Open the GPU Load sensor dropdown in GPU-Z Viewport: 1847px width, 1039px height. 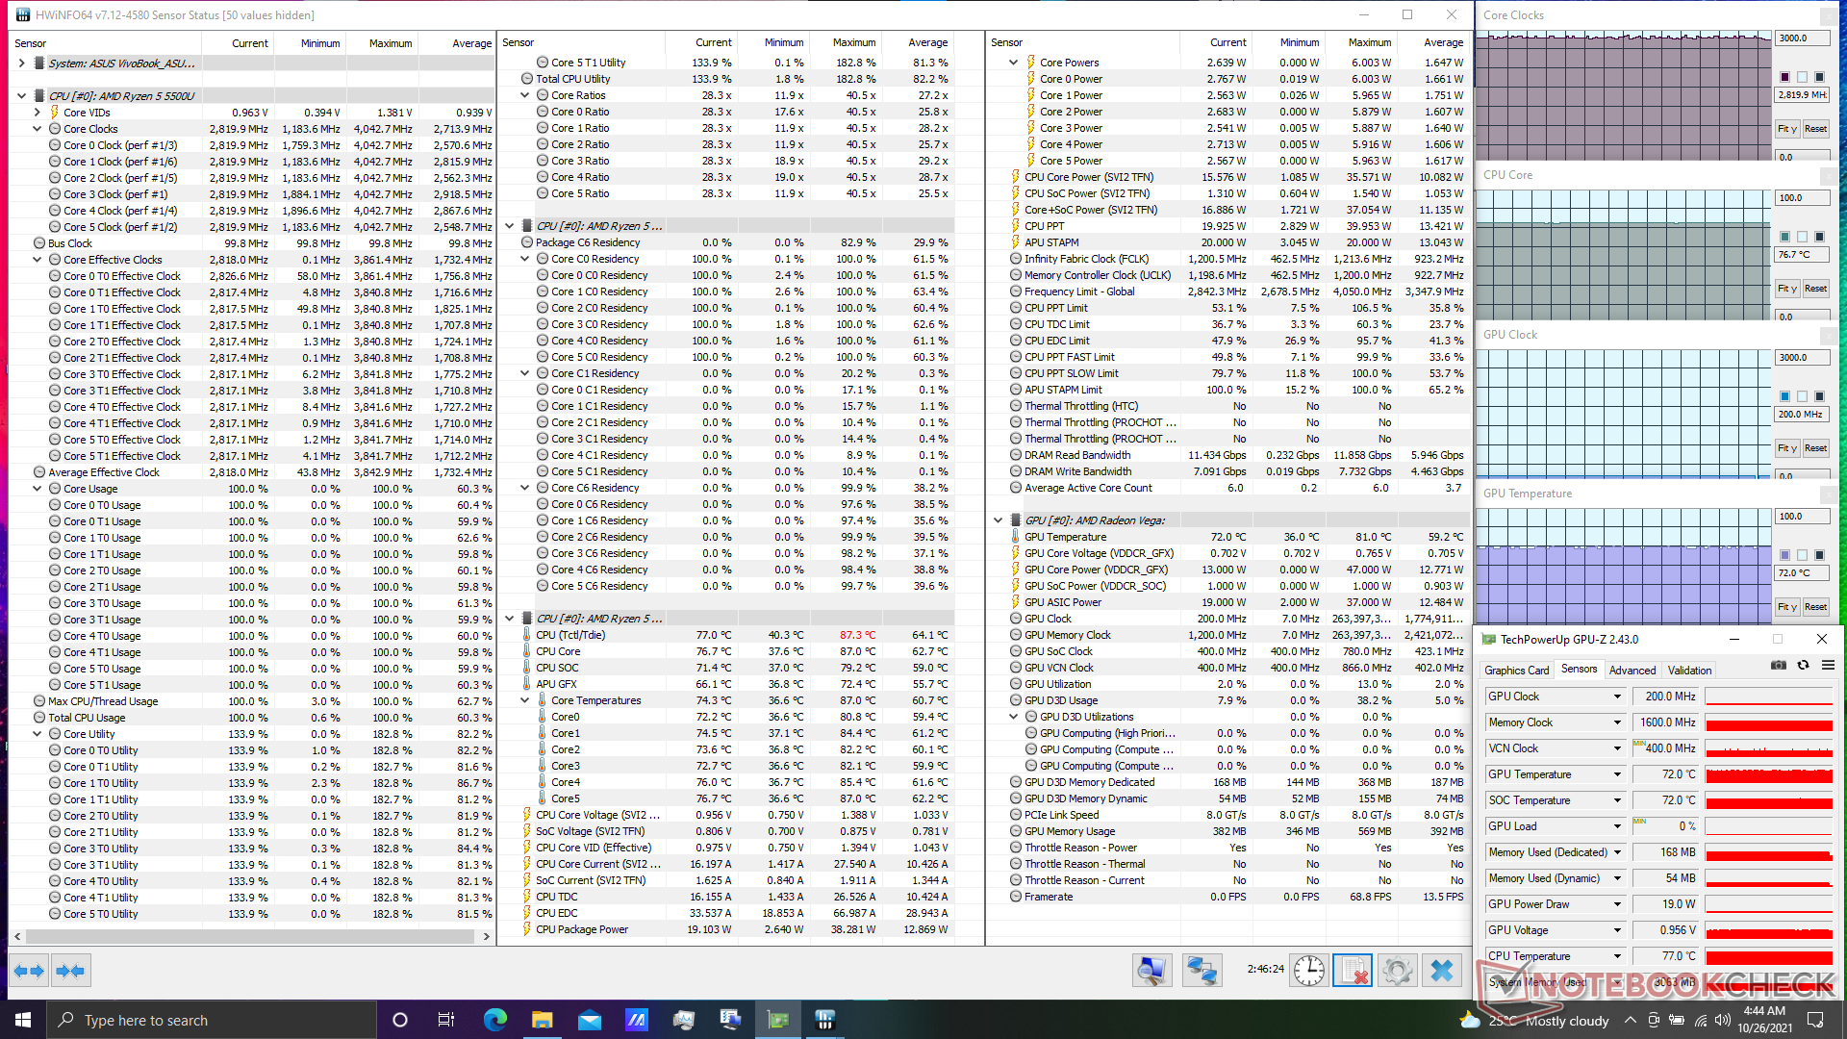click(x=1617, y=826)
